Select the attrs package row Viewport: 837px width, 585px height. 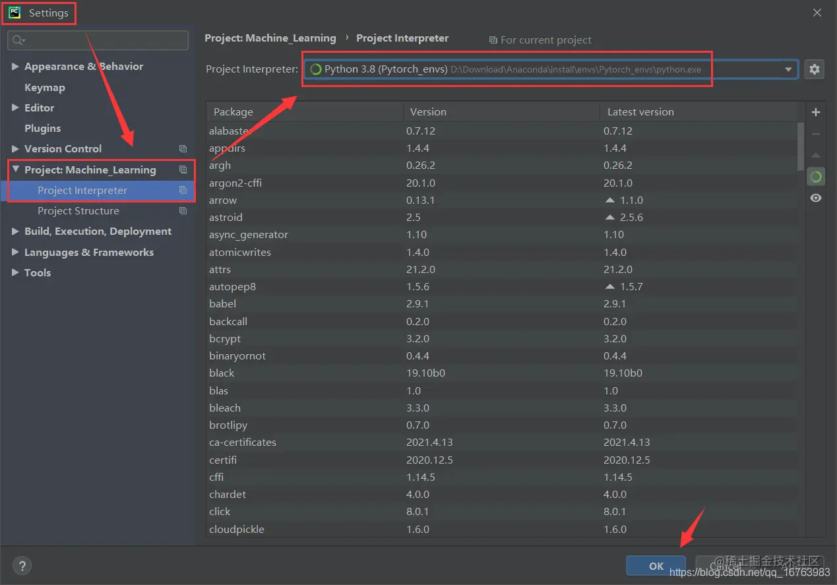[501, 270]
